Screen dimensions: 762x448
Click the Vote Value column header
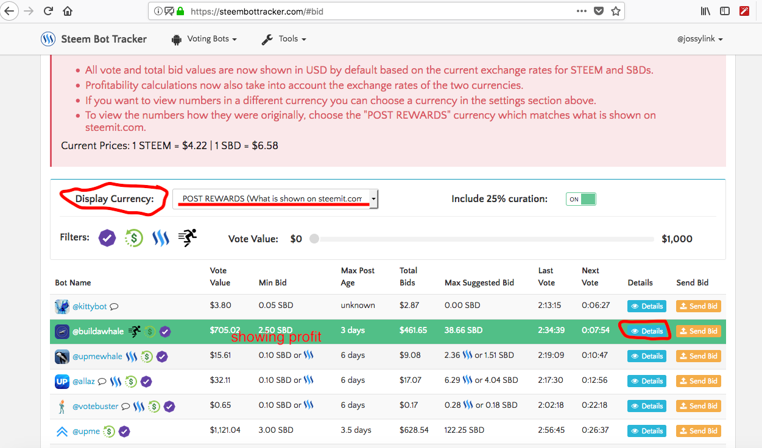220,276
